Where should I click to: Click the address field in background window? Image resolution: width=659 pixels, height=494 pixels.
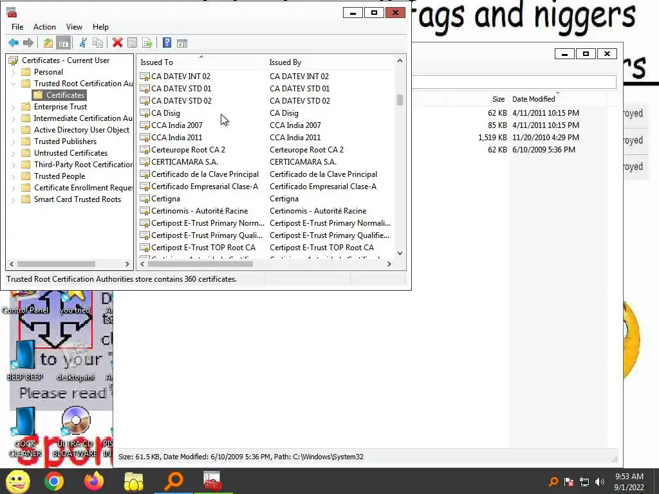[x=514, y=82]
